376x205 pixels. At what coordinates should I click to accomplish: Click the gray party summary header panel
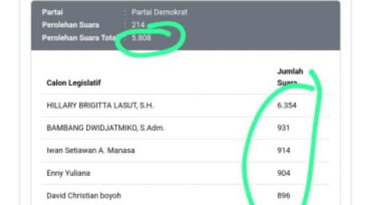[186, 25]
